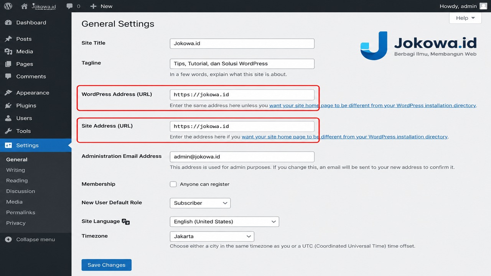Click the Collapse menu arrow icon

point(8,240)
